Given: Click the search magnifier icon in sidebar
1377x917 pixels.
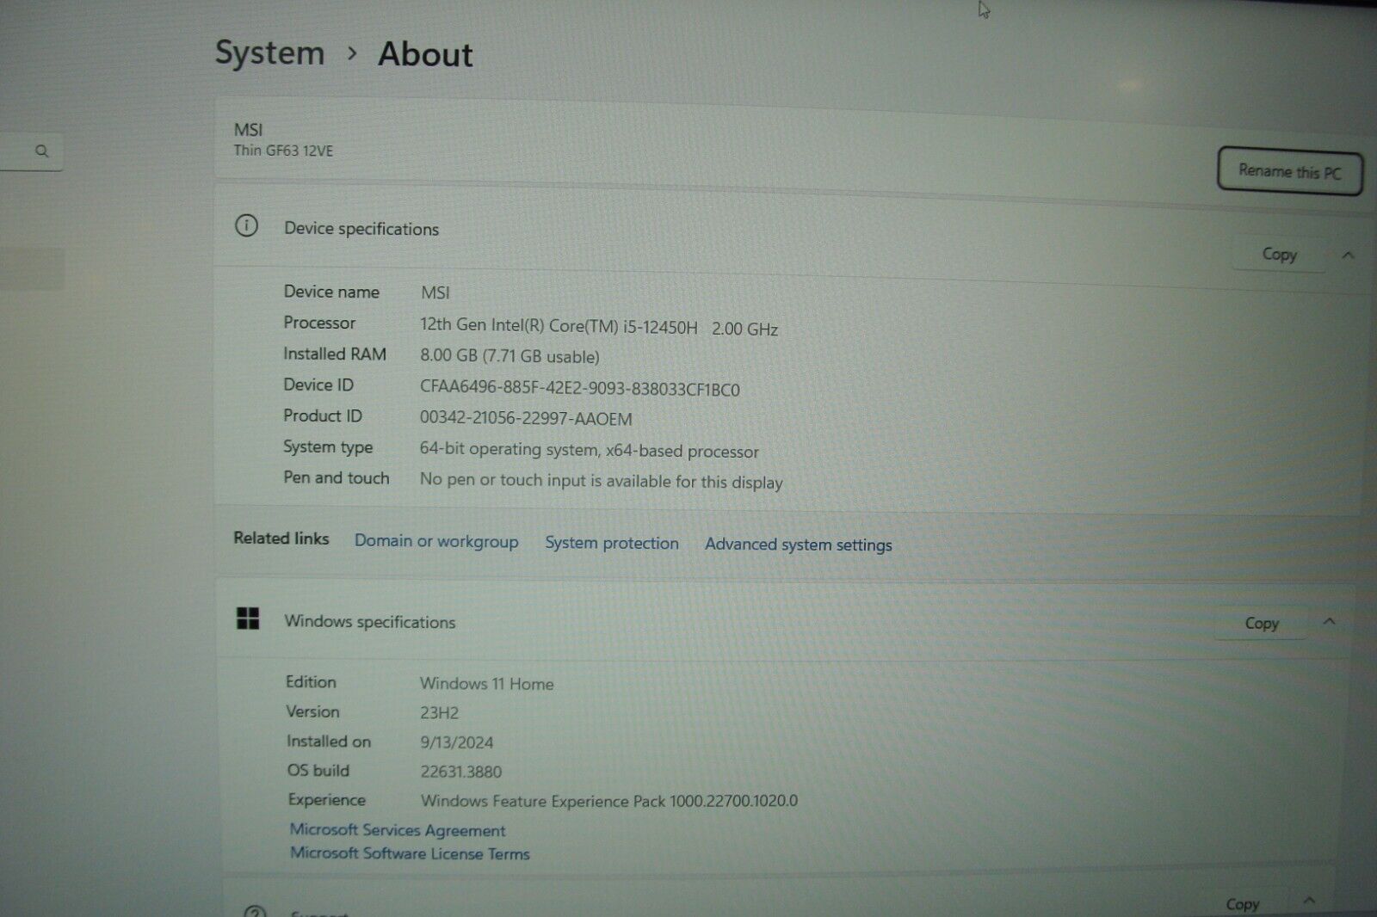Looking at the screenshot, I should (41, 151).
